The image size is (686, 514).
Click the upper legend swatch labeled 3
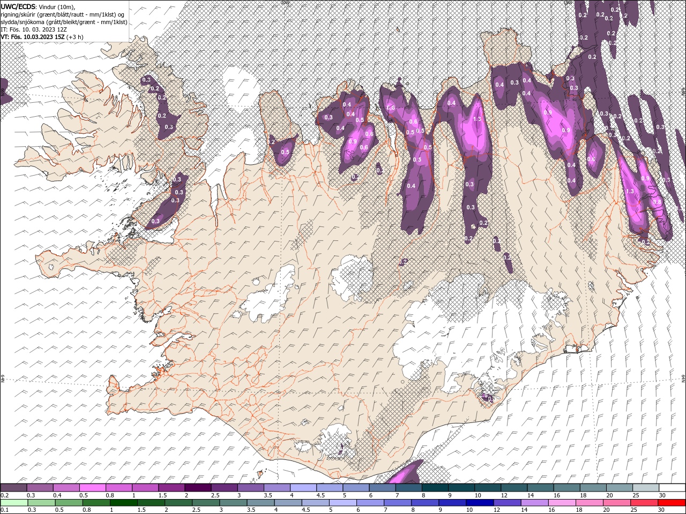click(x=250, y=487)
